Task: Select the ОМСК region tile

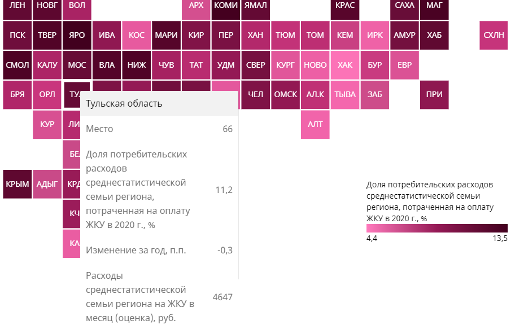Action: click(285, 95)
